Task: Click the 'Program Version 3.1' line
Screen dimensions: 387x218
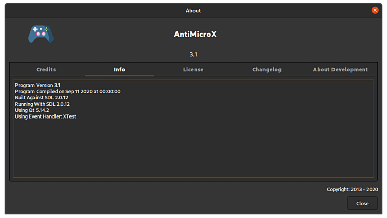Action: pos(38,85)
